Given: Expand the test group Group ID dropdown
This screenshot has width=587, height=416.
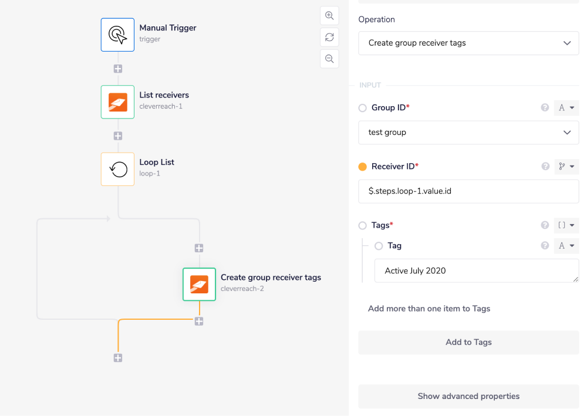Looking at the screenshot, I should pos(468,132).
